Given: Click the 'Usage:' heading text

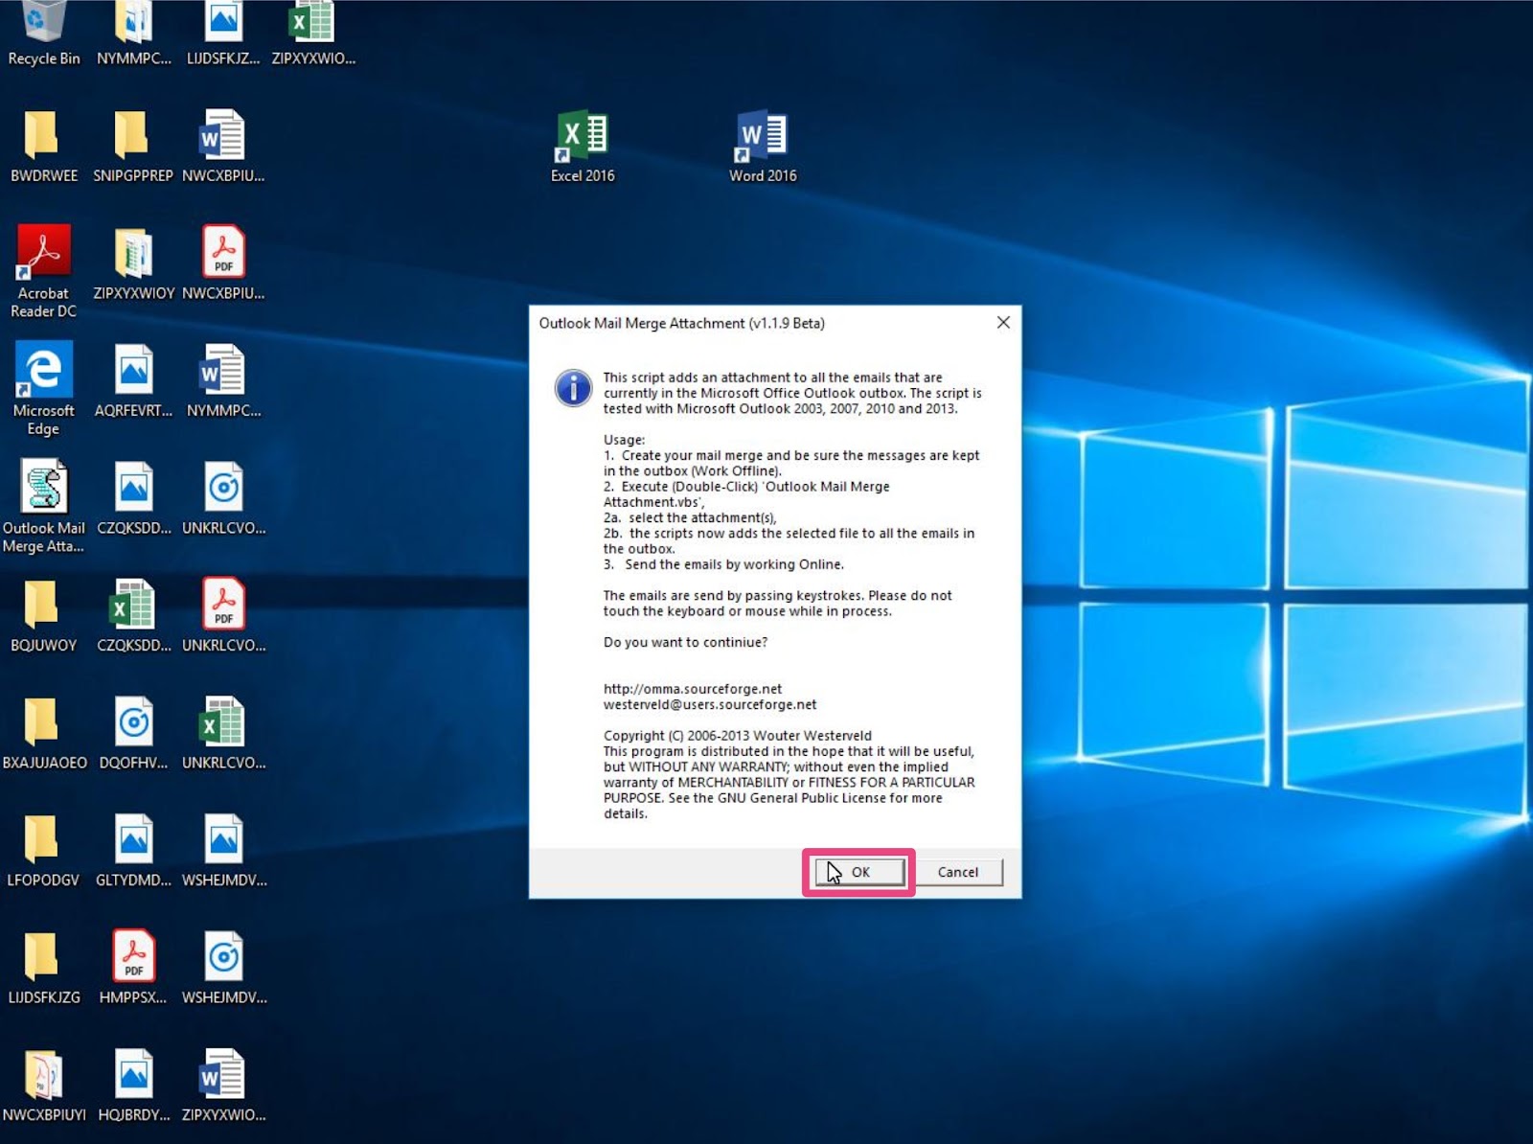Looking at the screenshot, I should [x=624, y=440].
